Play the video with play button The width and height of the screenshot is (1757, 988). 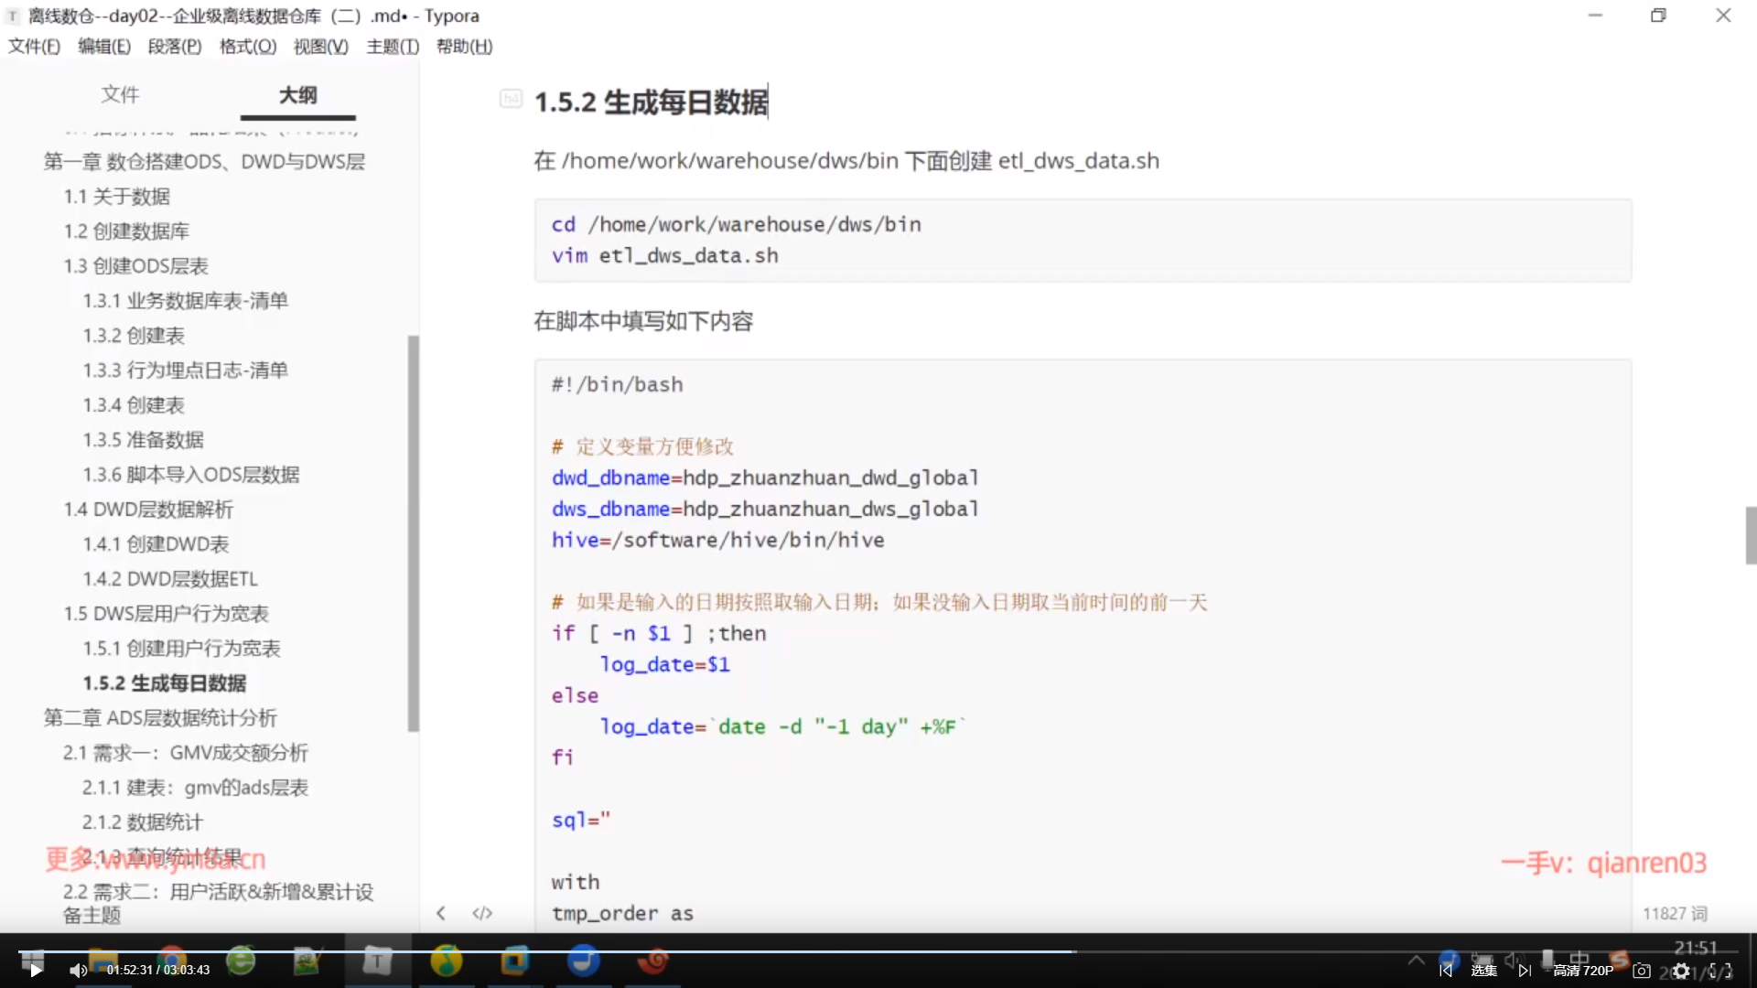(35, 971)
